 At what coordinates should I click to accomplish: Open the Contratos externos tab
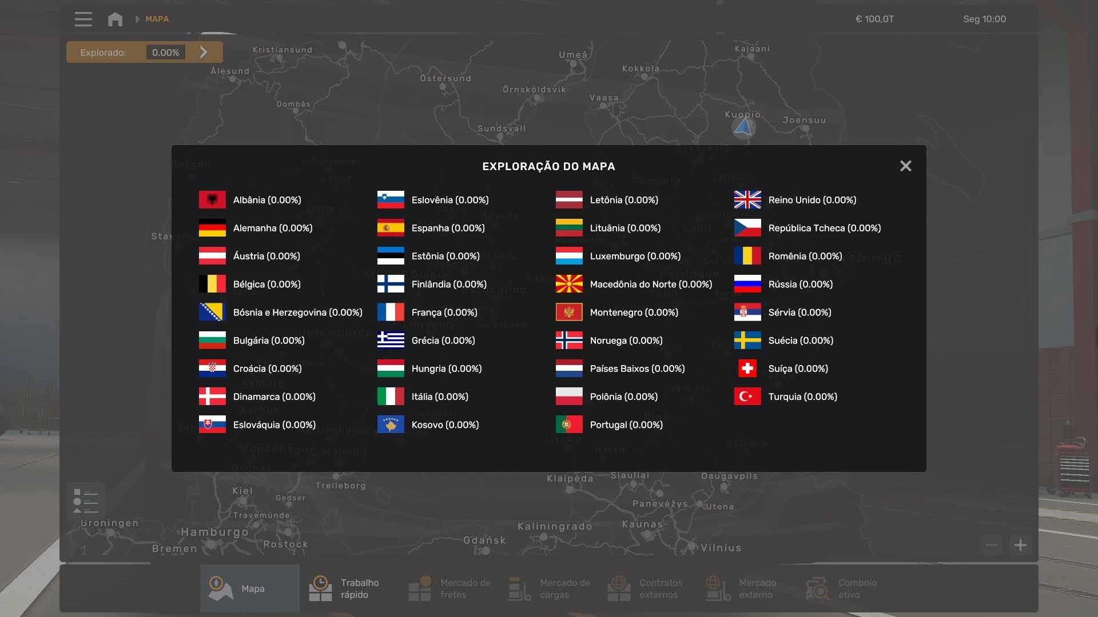[648, 588]
